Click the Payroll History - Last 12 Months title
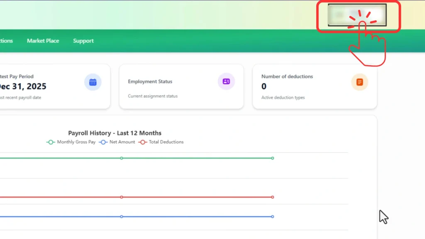This screenshot has height=239, width=425. tap(115, 133)
